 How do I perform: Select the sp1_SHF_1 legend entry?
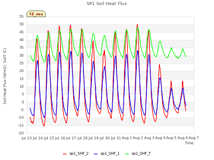107,154
